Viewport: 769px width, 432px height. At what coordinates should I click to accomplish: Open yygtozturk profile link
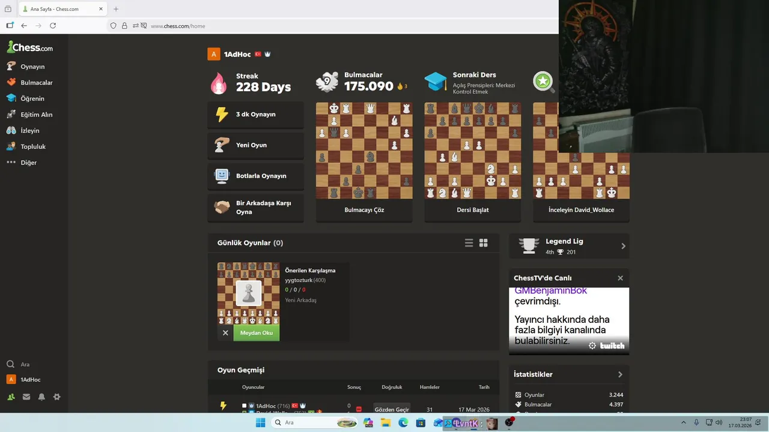(299, 280)
